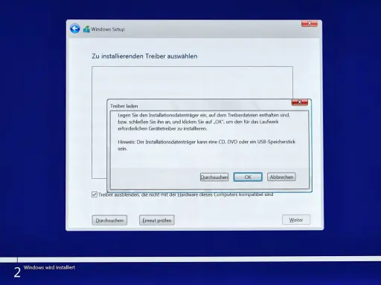Viewport: 381px width, 285px height.
Task: Click the Erneut prüfen button
Action: (157, 220)
